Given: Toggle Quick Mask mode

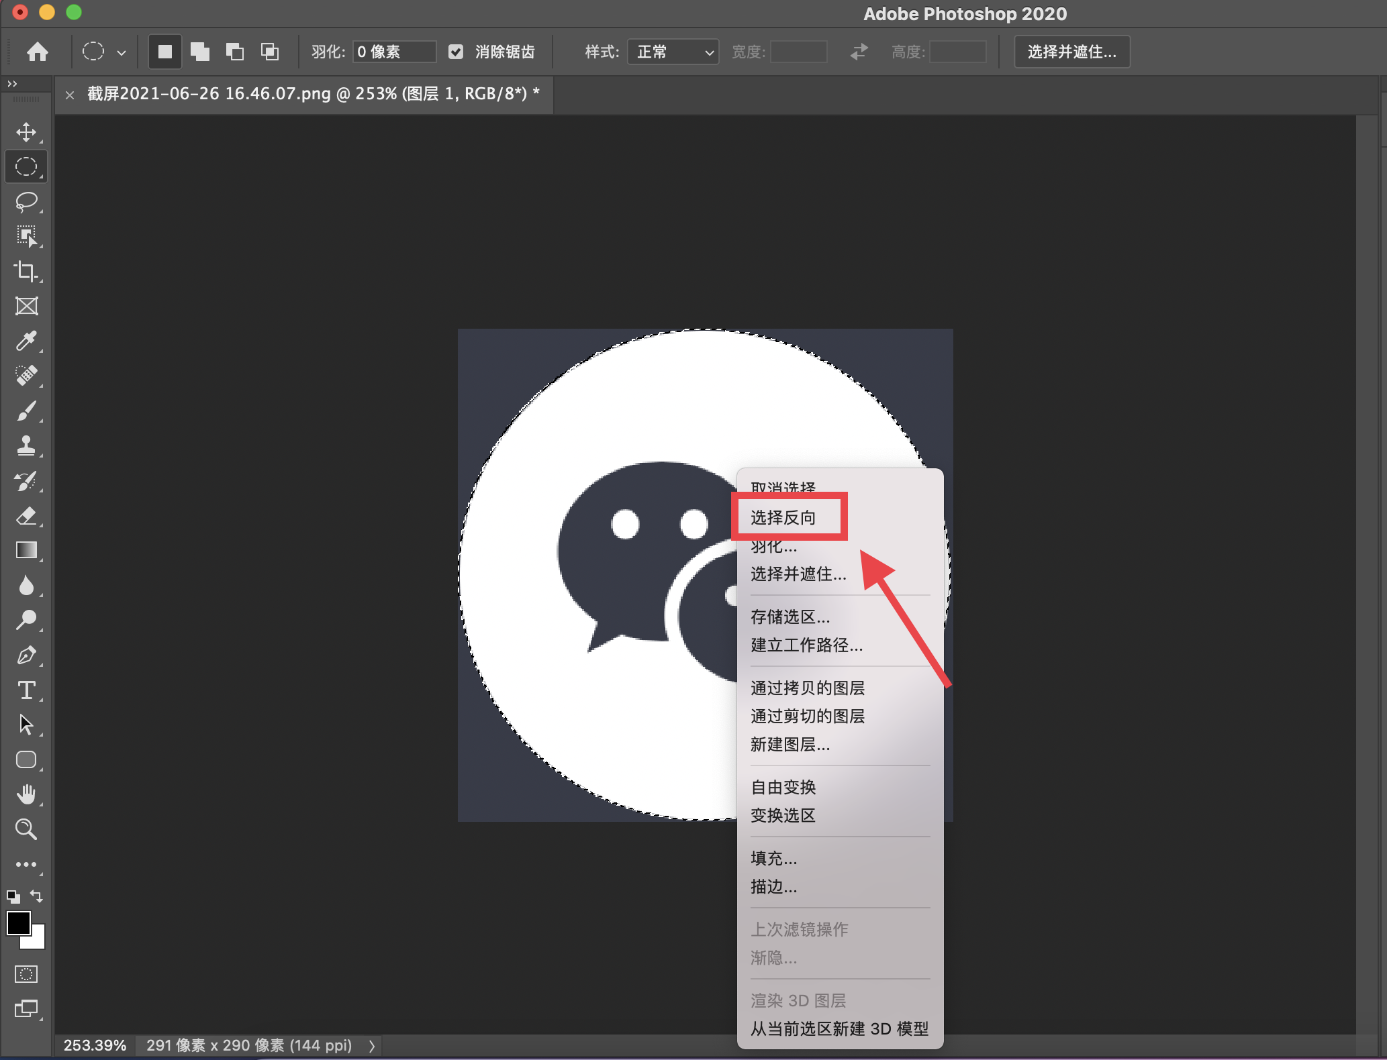Looking at the screenshot, I should coord(26,974).
